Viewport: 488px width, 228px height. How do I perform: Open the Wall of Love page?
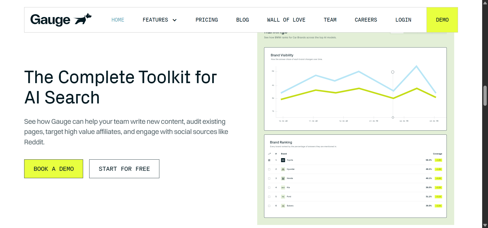(286, 20)
